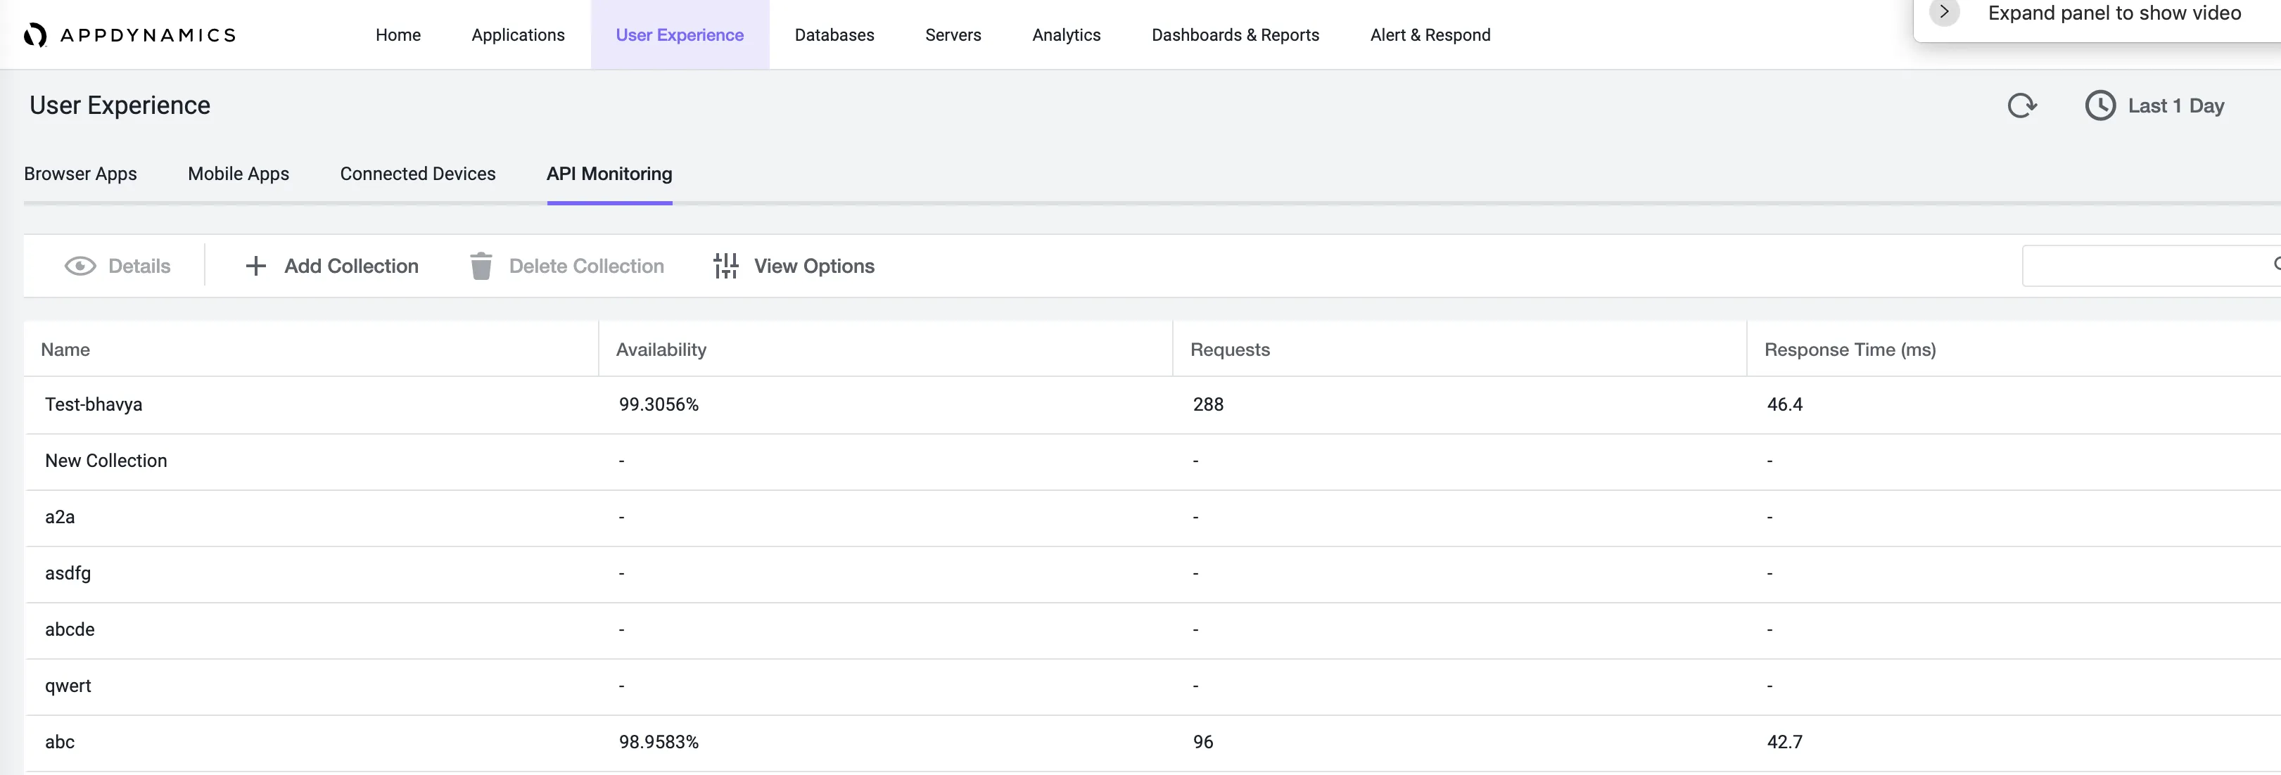Go to Dashboards & Reports in the top navigation
2281x775 pixels.
[1235, 34]
